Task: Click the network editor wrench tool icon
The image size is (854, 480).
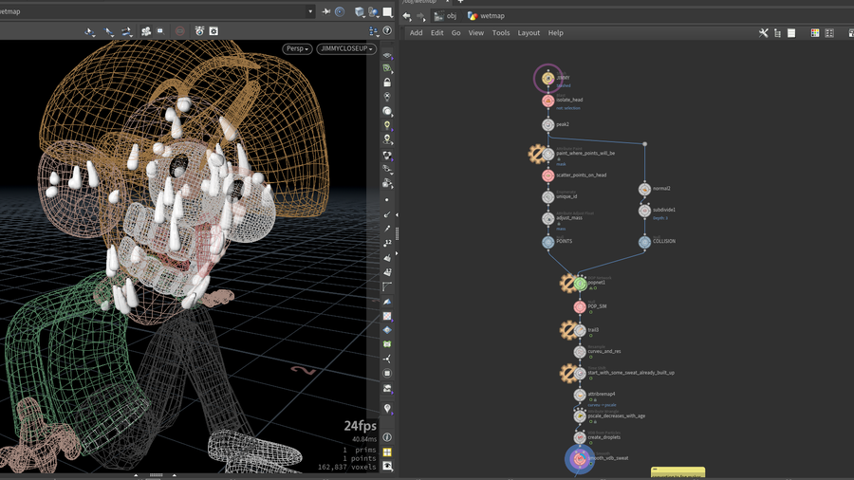Action: click(763, 33)
